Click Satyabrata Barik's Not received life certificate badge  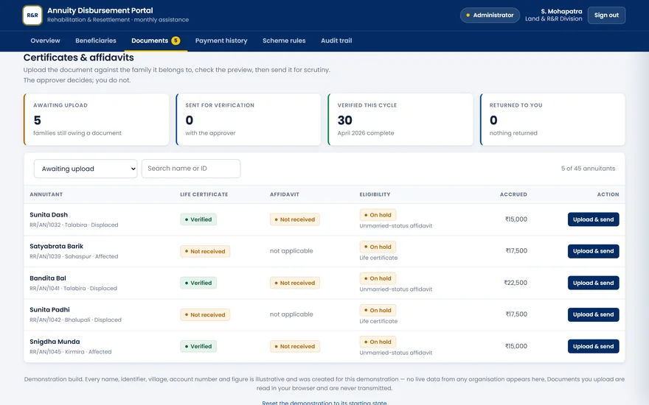click(x=205, y=251)
